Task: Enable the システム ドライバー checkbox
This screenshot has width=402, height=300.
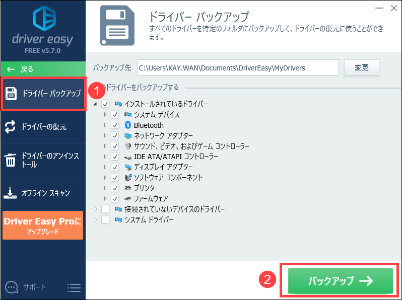Action: pos(105,220)
